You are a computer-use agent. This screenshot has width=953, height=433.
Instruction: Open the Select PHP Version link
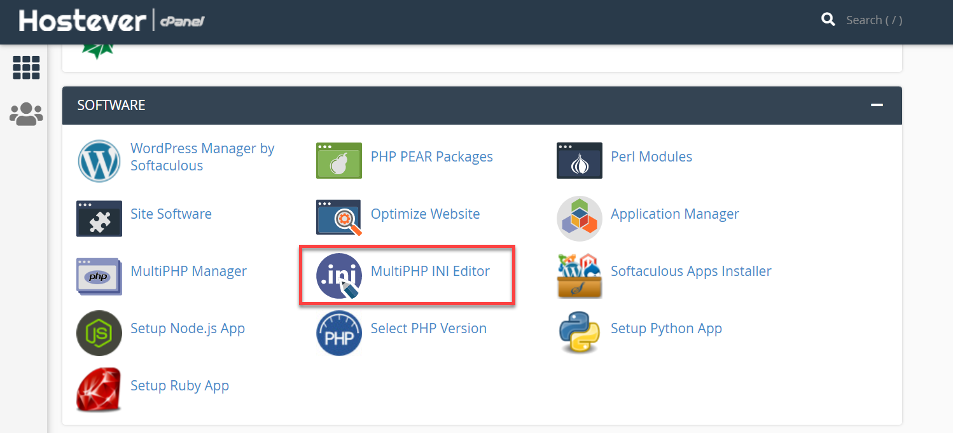[429, 328]
